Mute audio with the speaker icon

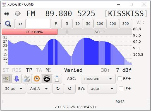(6, 14)
